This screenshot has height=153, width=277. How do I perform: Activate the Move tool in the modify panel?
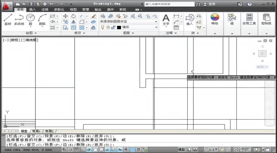pyautogui.click(x=65, y=16)
